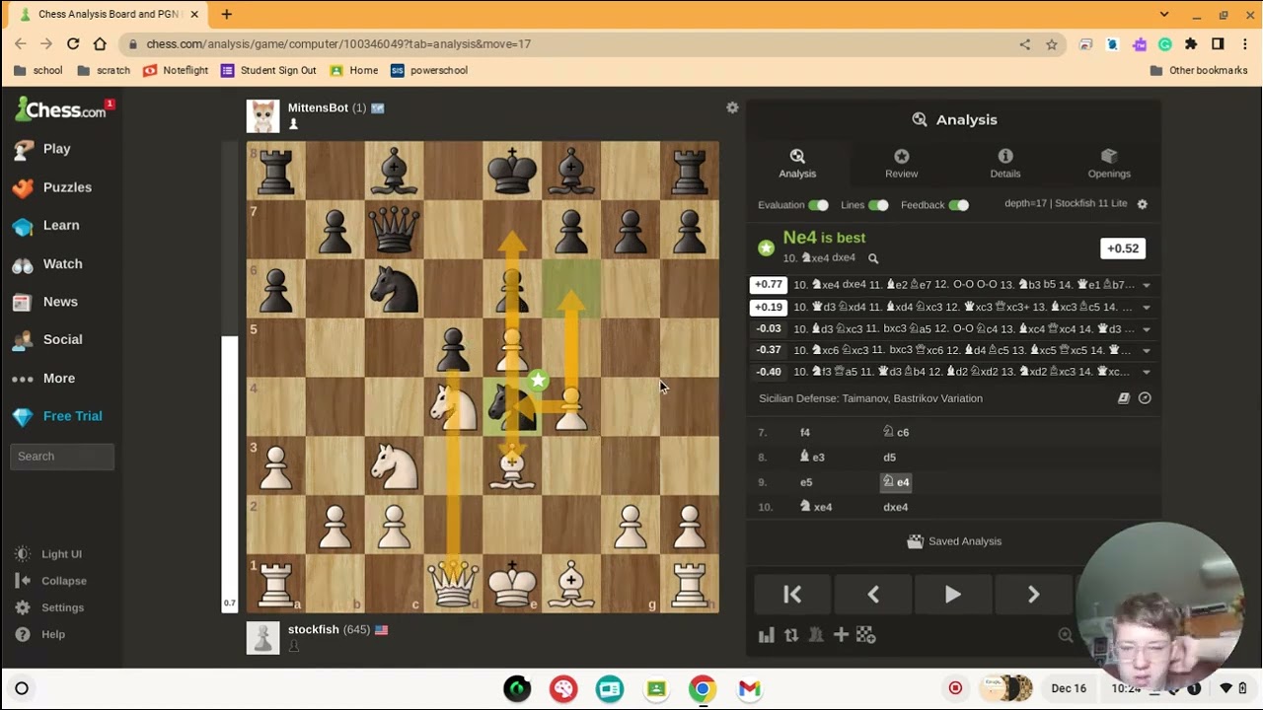Viewport: 1263px width, 710px height.
Task: Switch to the Details tab
Action: click(1005, 164)
